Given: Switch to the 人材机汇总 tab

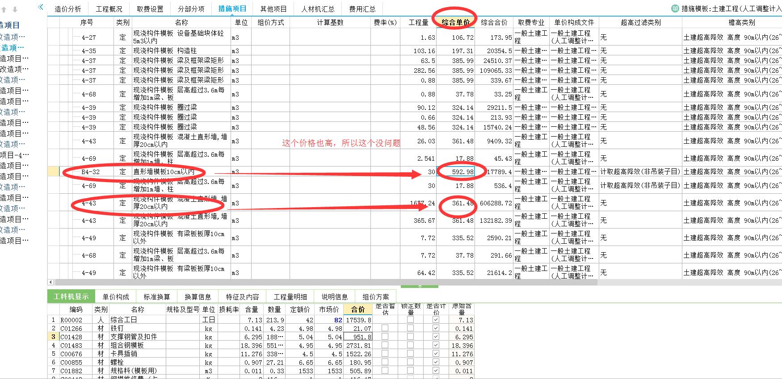Looking at the screenshot, I should [x=318, y=9].
